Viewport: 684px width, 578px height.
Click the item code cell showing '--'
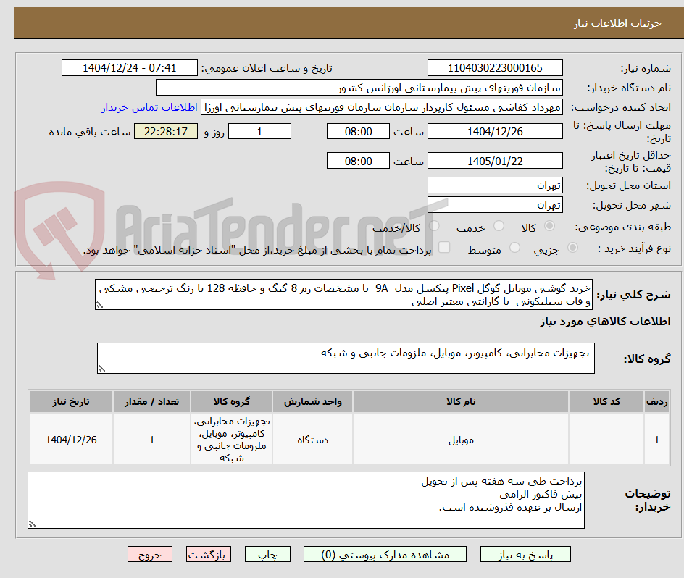point(606,440)
